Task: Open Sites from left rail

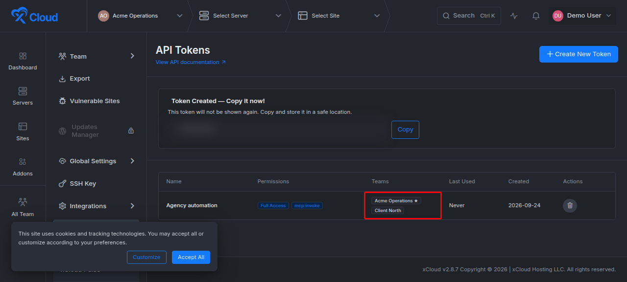Action: point(23,132)
